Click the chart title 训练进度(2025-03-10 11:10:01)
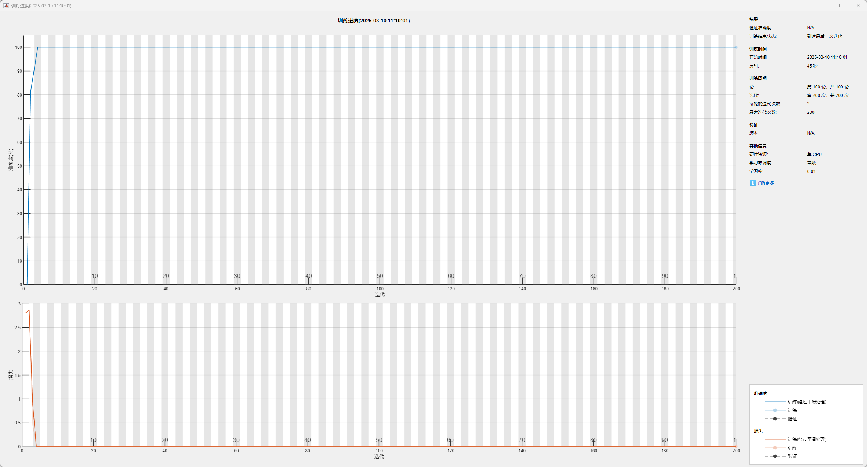The width and height of the screenshot is (867, 467). (x=374, y=21)
